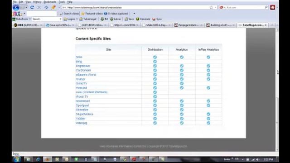
Task: Click the volume icon in system tray
Action: tap(258, 159)
